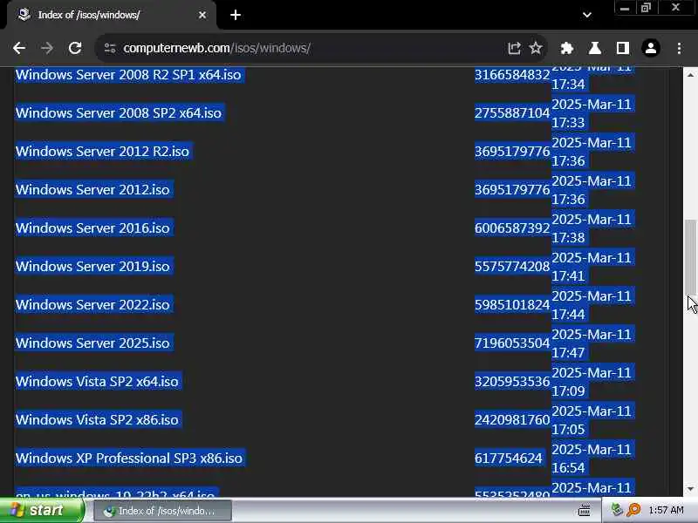Download Windows Server 2022.iso

pyautogui.click(x=92, y=304)
